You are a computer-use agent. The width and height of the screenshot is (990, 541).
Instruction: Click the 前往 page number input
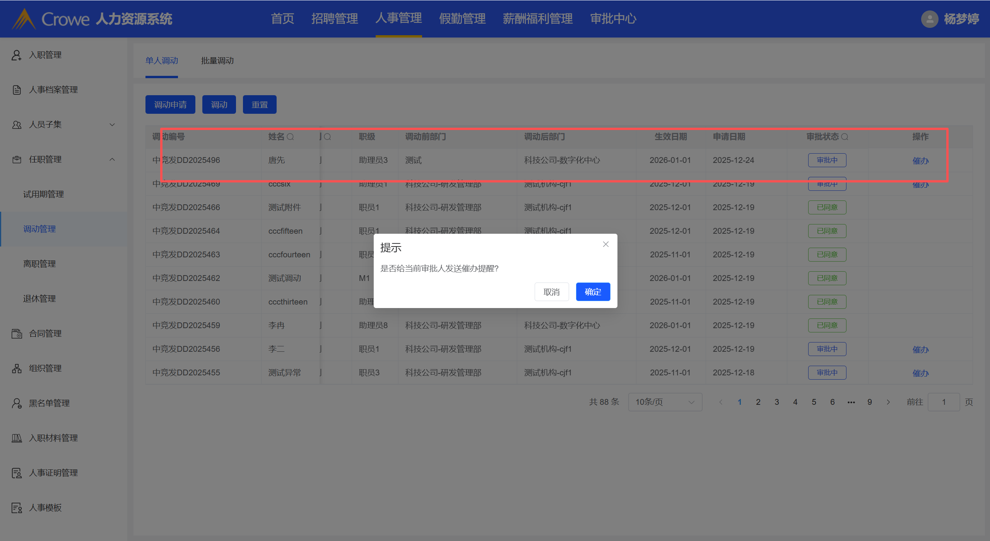tap(943, 402)
